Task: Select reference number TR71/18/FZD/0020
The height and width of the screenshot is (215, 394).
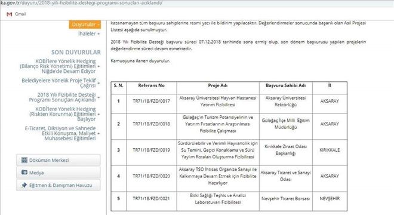Action: point(151,176)
